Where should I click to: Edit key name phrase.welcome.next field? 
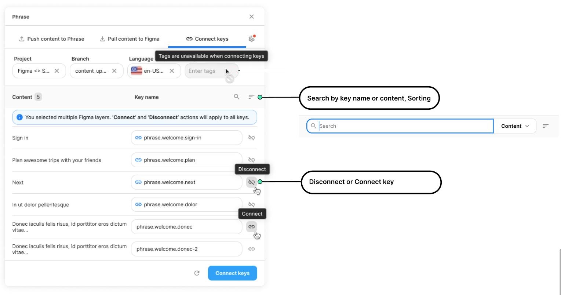186,182
